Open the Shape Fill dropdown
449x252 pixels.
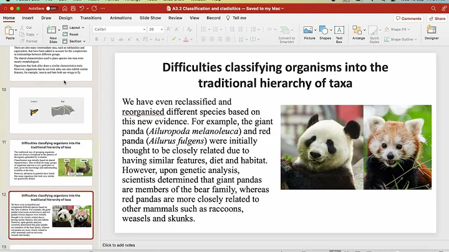coord(397,29)
